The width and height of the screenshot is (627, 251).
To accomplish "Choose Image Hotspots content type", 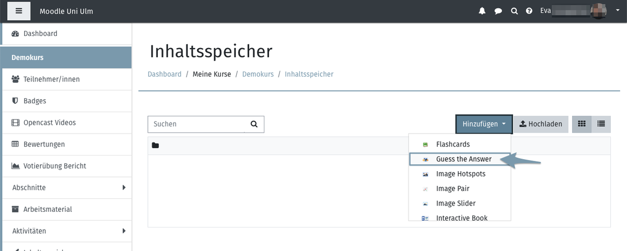I will (x=460, y=174).
